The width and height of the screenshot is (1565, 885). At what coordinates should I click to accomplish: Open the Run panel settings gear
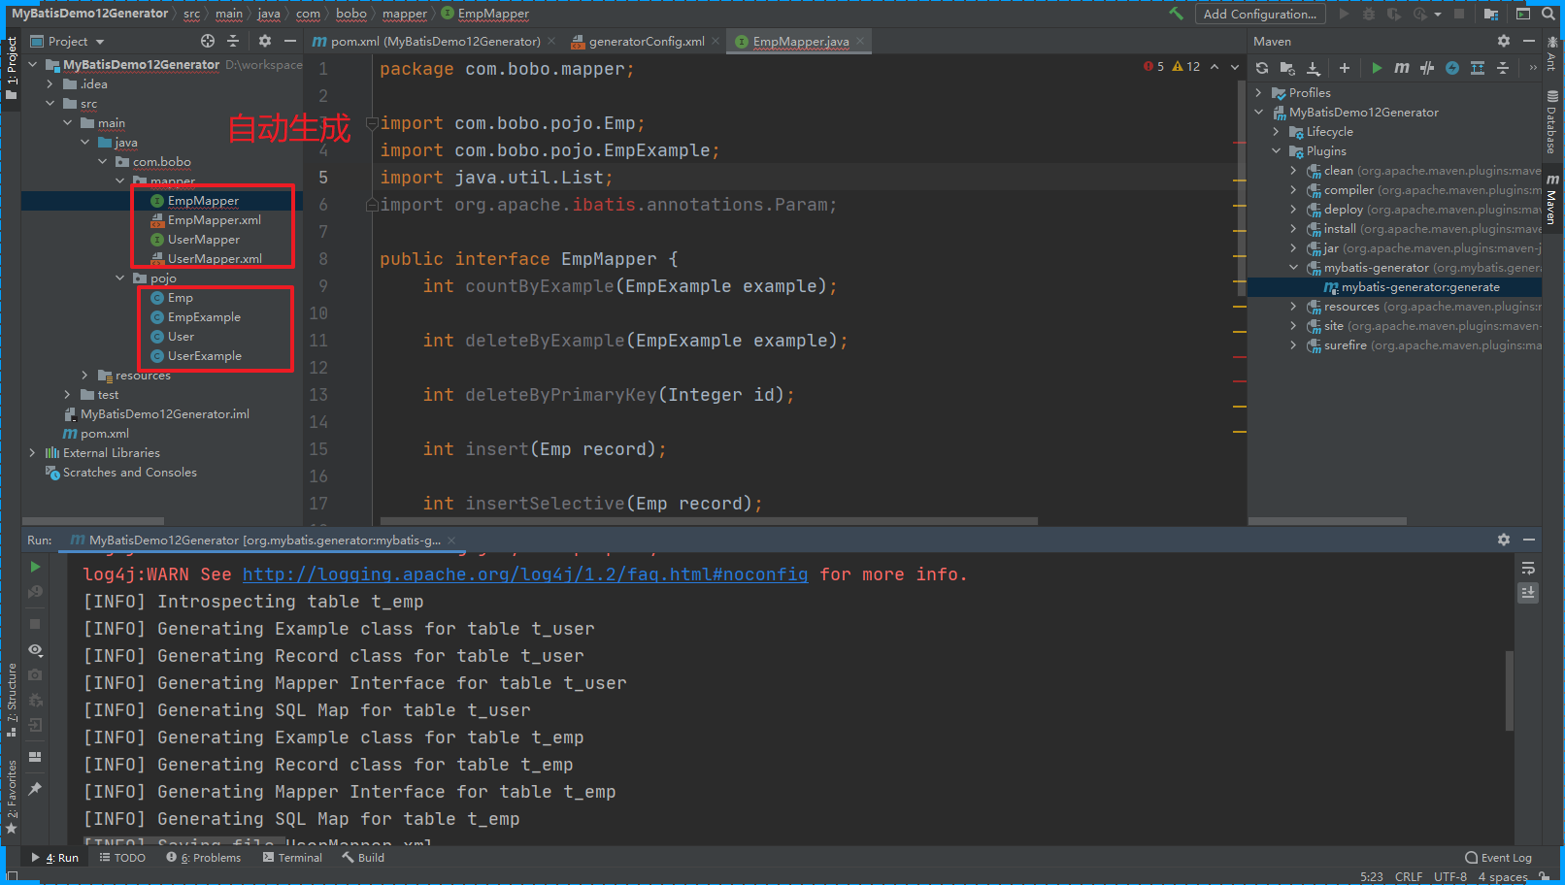pyautogui.click(x=1504, y=540)
